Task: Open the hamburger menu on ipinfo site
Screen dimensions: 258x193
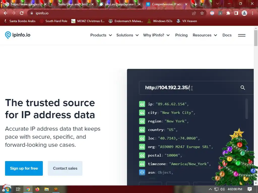Action: (242, 35)
